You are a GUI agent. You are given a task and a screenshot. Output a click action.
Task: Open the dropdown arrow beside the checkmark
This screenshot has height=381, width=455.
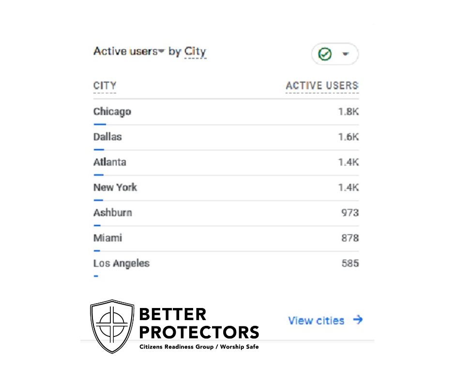coord(346,54)
